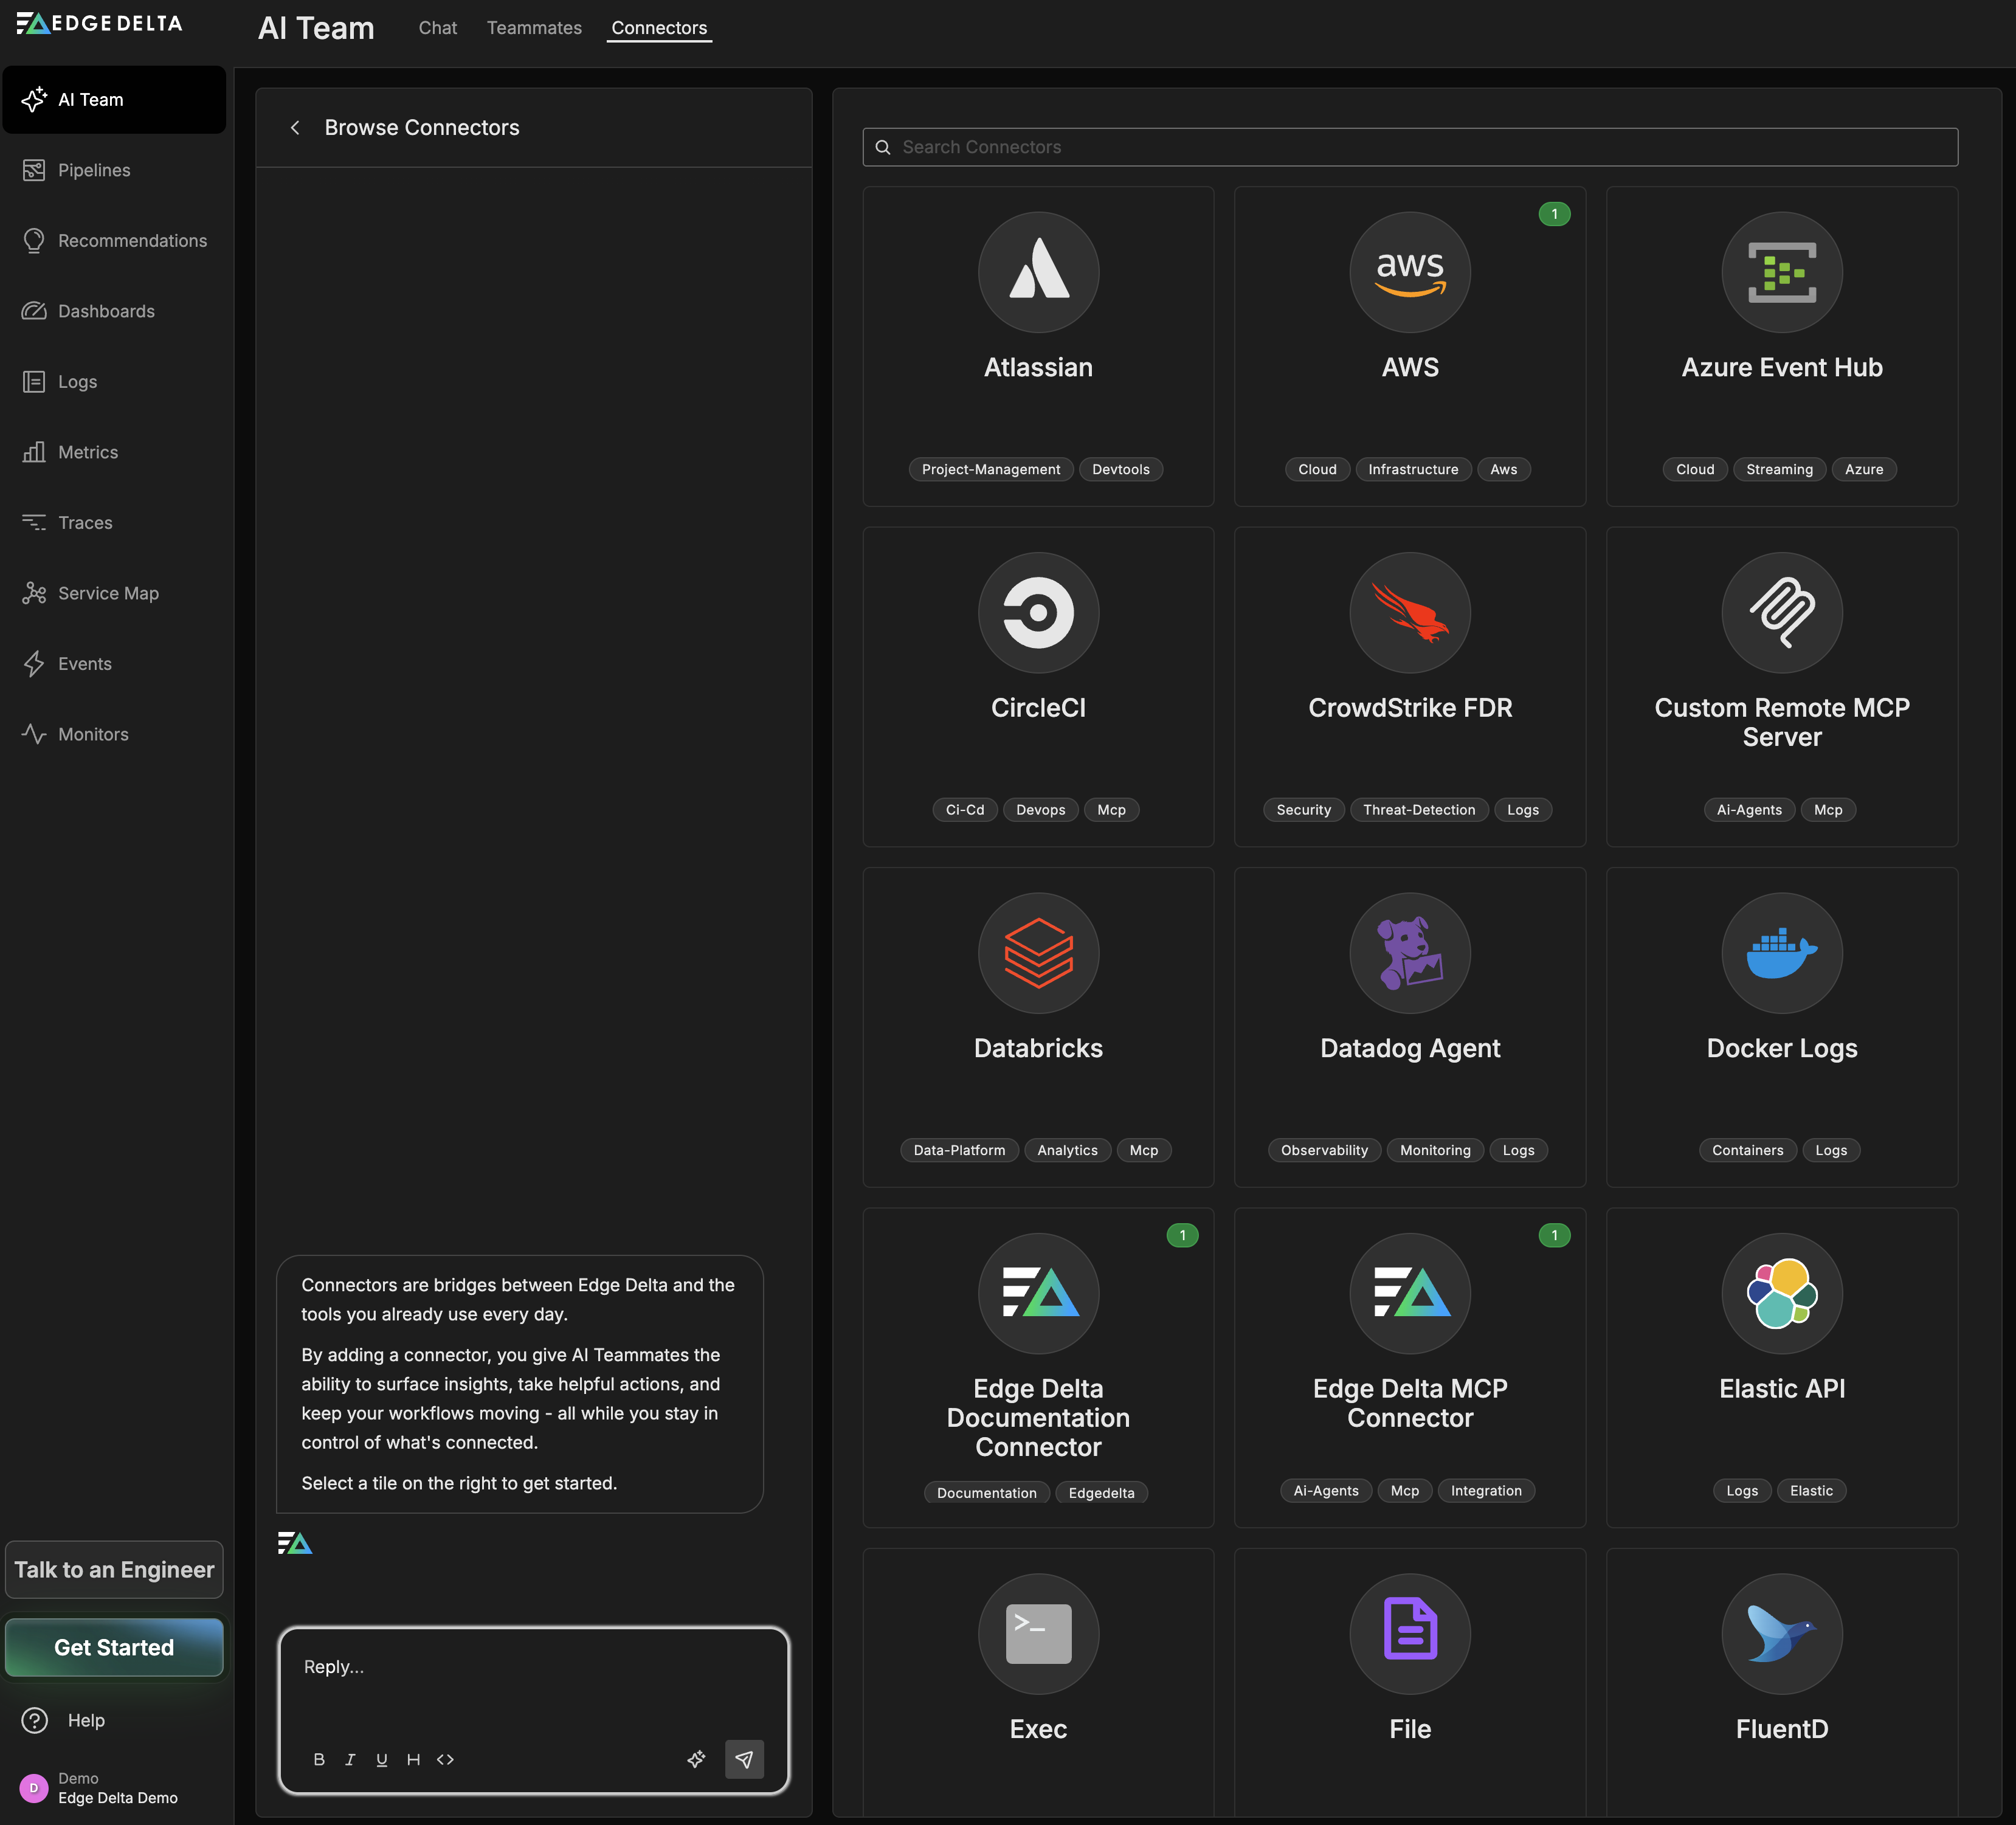
Task: Click the heading format icon
Action: [413, 1759]
